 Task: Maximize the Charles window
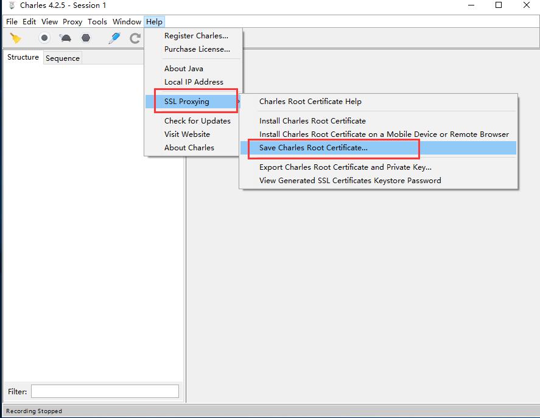pyautogui.click(x=499, y=5)
